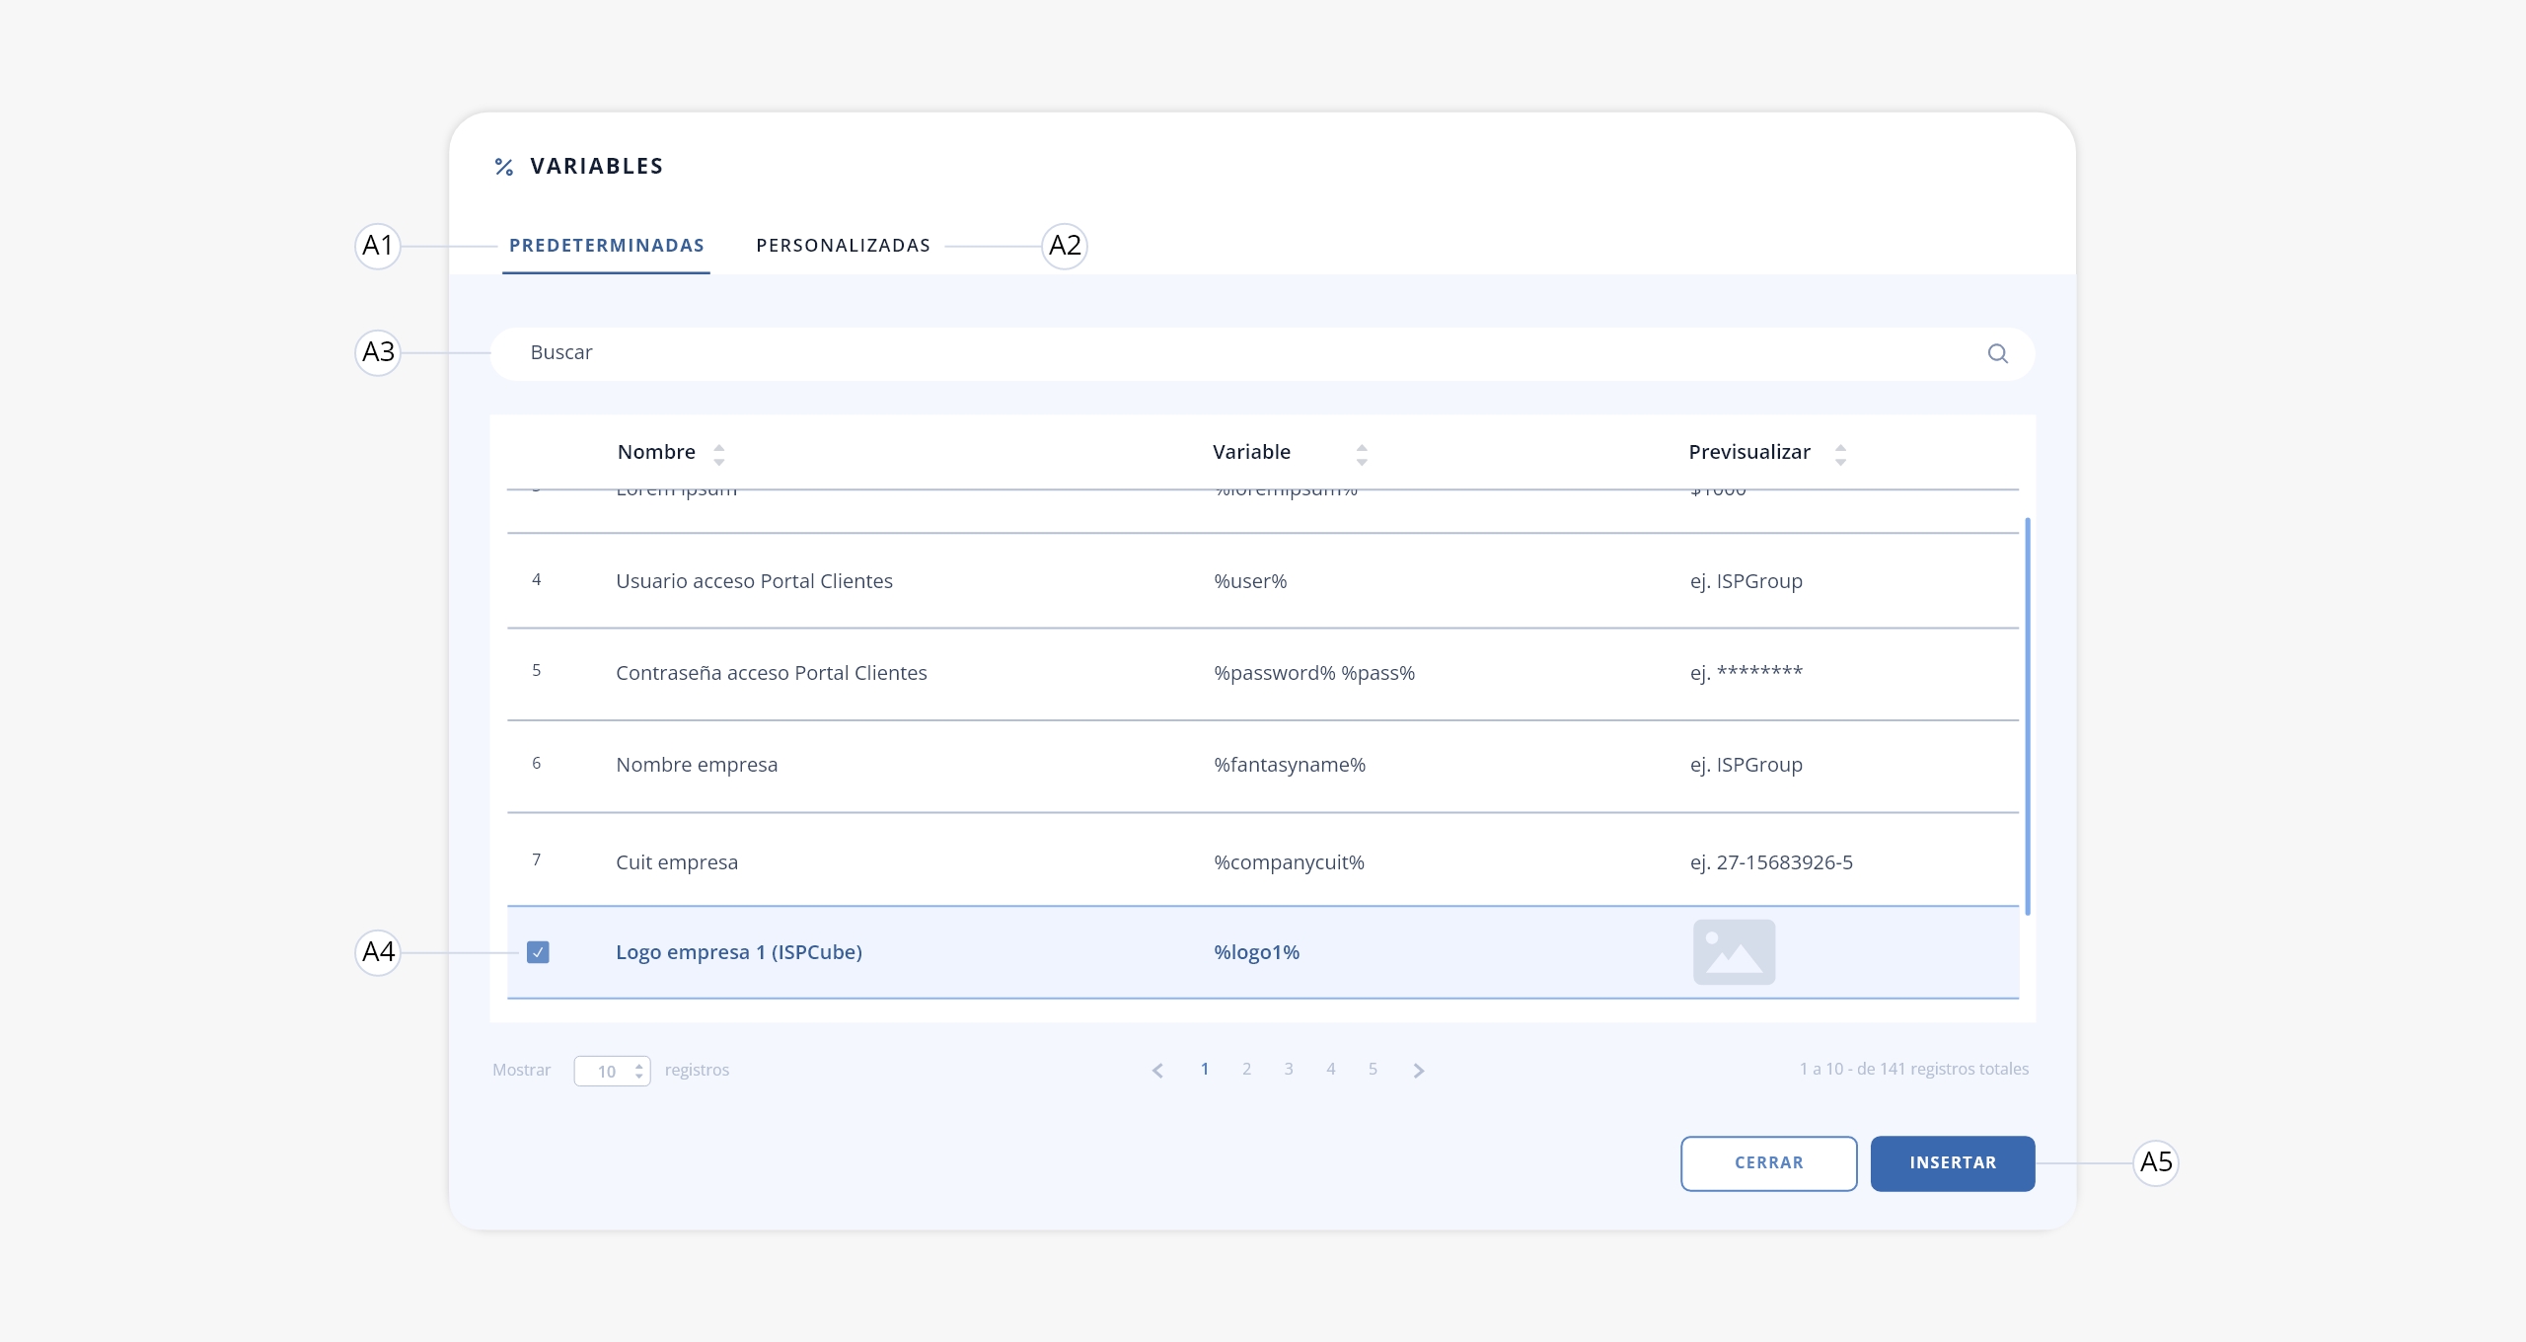Click the CERRAR button
2526x1342 pixels.
[1769, 1163]
